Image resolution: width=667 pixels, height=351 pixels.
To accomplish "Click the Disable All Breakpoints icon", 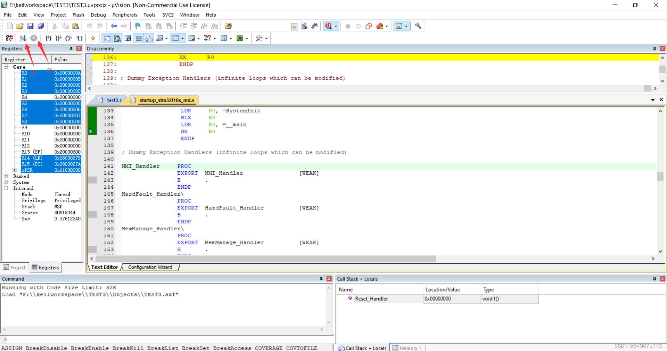I will 369,26.
